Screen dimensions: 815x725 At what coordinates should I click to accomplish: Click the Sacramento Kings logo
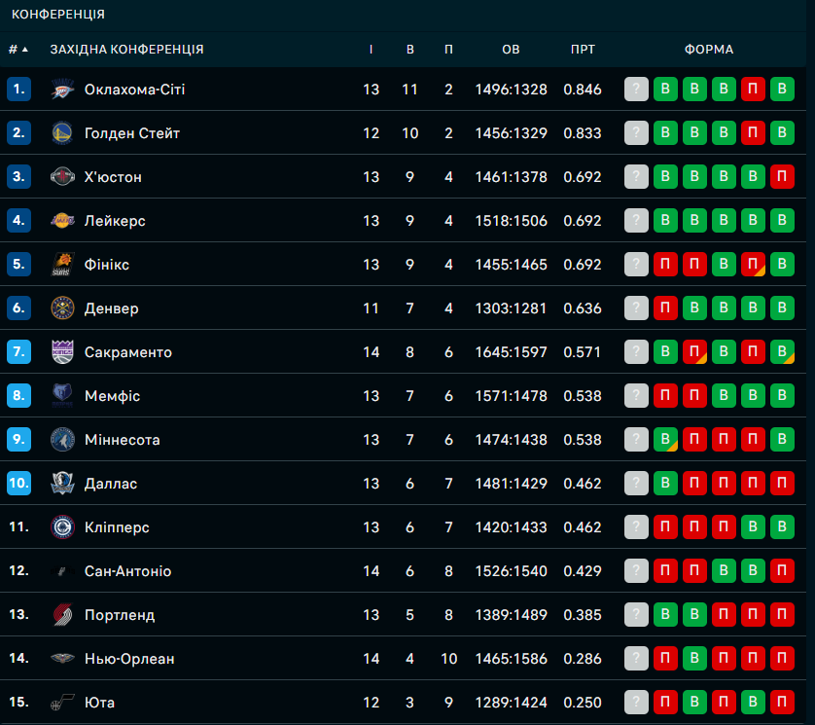tap(62, 352)
